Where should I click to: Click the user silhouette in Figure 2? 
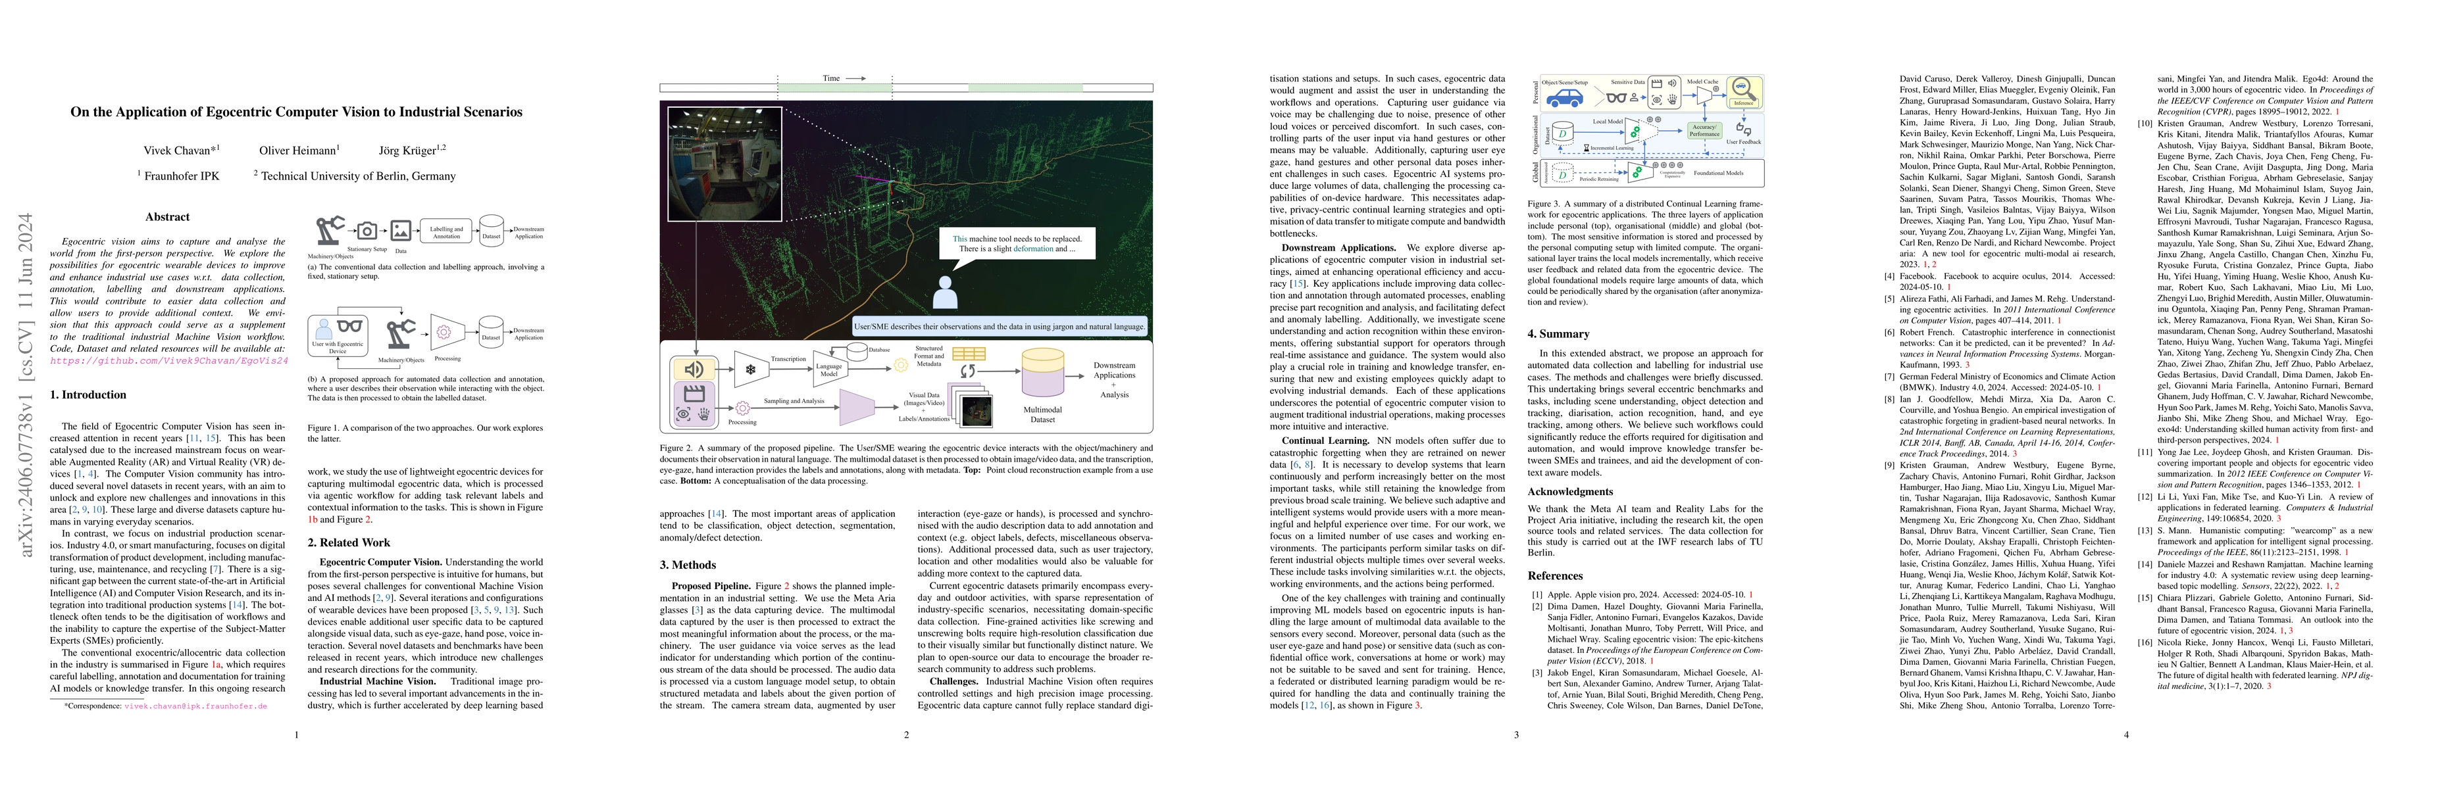(946, 293)
